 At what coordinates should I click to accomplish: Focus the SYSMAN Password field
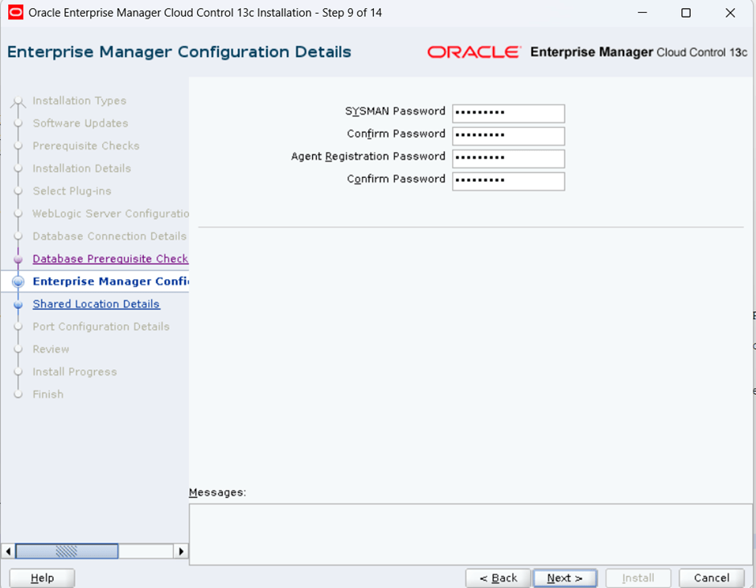[508, 113]
